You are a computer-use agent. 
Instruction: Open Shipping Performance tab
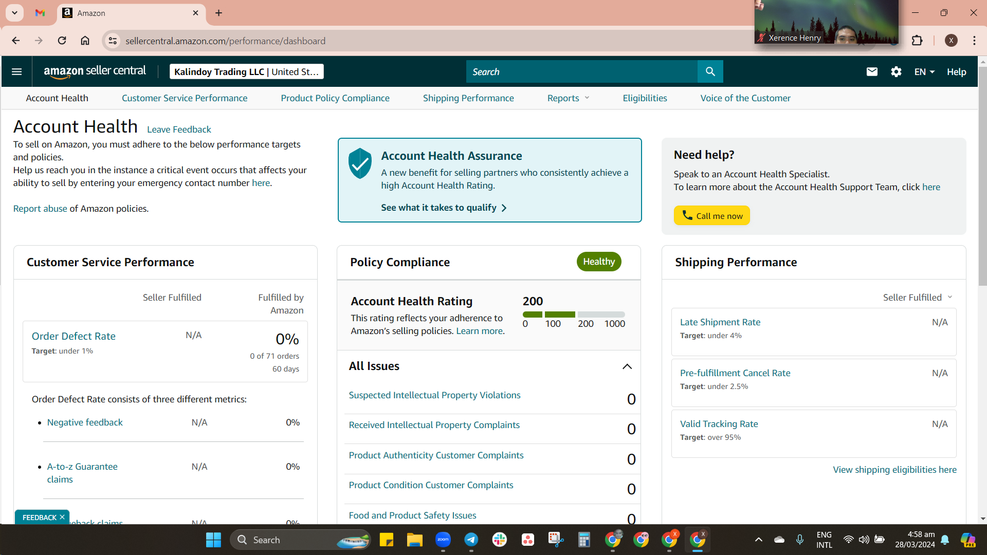468,98
